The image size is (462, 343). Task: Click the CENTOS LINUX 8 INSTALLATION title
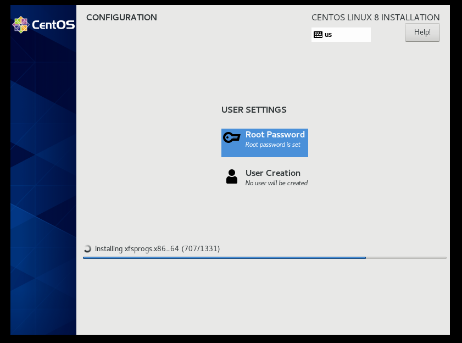click(x=375, y=18)
